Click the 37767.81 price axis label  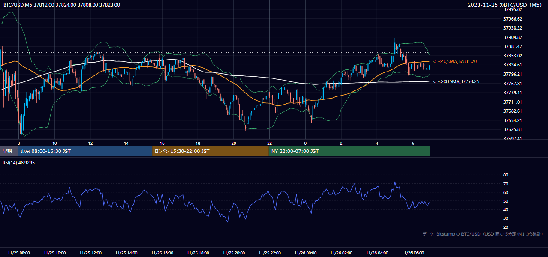click(x=513, y=84)
